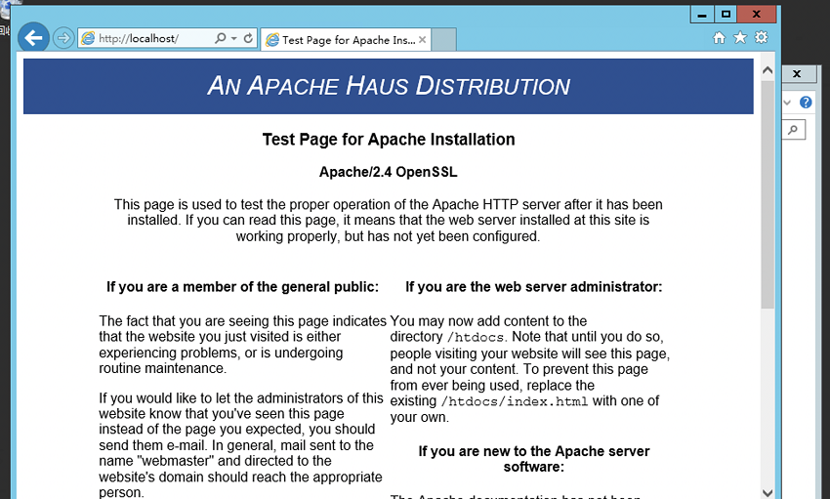The image size is (830, 499).
Task: Open the address bar autocomplete dropdown arrow
Action: 234,38
